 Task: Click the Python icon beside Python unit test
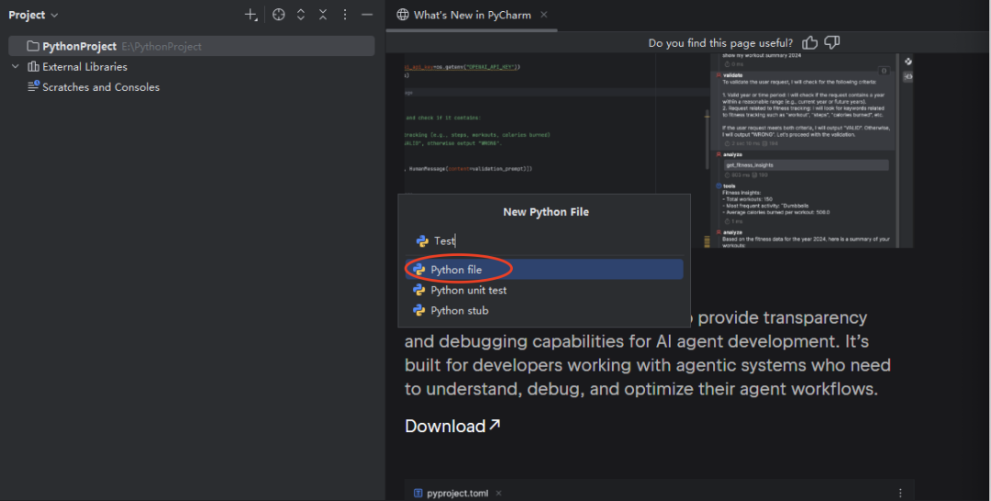(419, 290)
